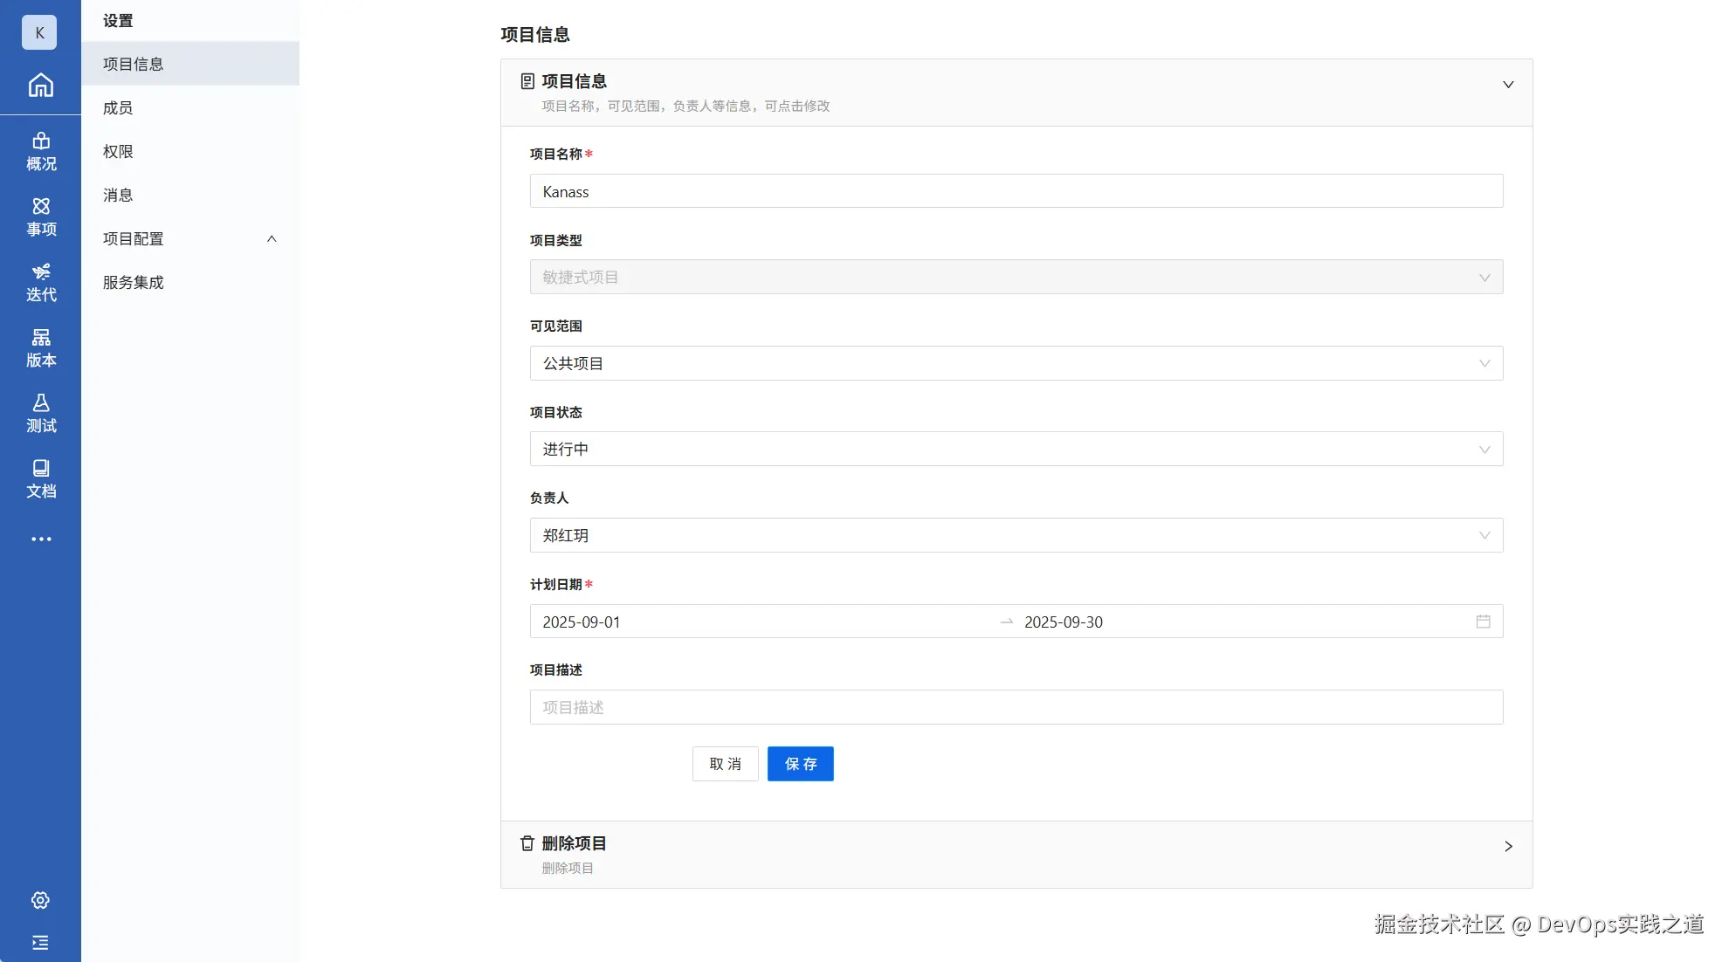Open the 迭代 sprint section
This screenshot has height=962, width=1729.
[x=40, y=283]
